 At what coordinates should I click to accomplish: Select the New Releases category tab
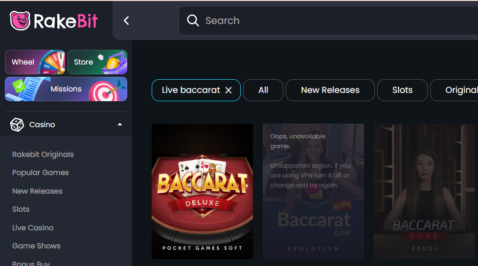[330, 90]
